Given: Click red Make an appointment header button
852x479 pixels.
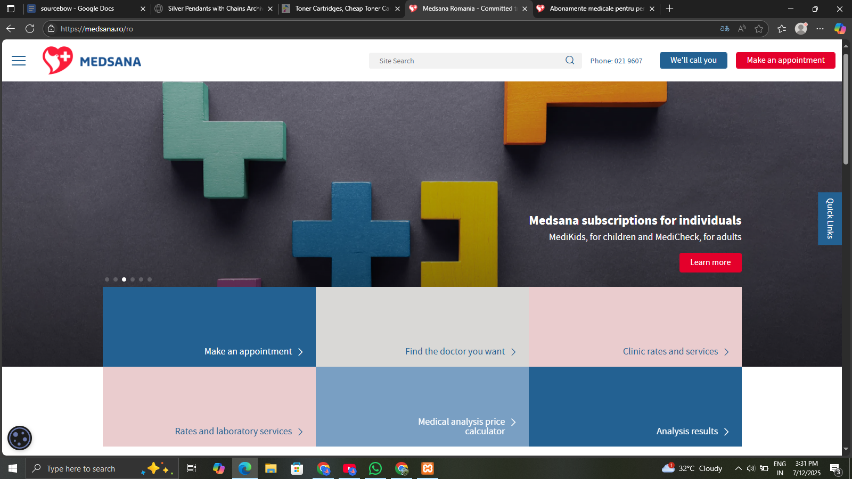Looking at the screenshot, I should pos(785,60).
